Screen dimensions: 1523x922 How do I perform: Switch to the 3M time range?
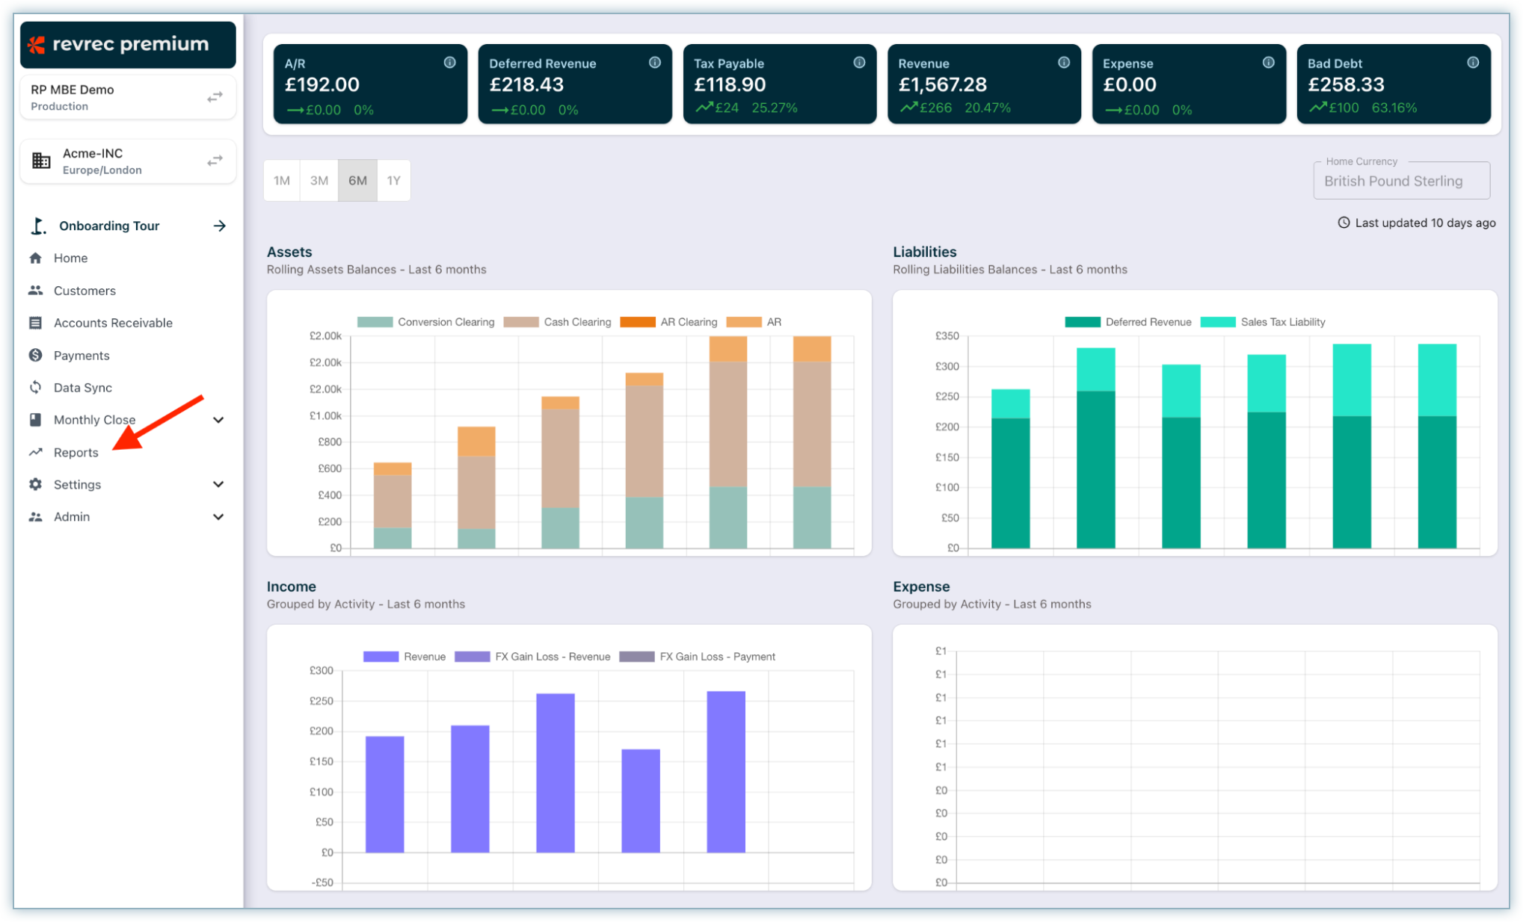[x=319, y=180]
